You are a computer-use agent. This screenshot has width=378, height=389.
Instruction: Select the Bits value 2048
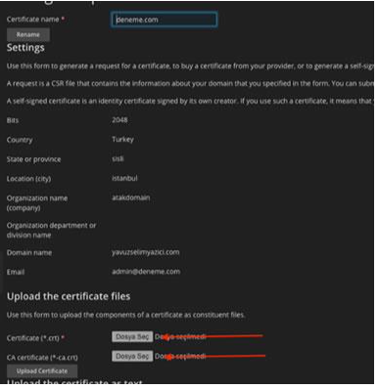click(x=119, y=120)
